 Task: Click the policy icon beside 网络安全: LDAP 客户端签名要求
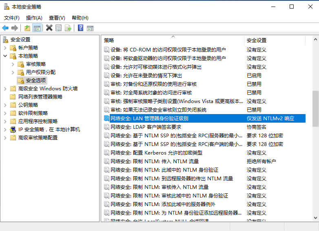[x=106, y=127]
